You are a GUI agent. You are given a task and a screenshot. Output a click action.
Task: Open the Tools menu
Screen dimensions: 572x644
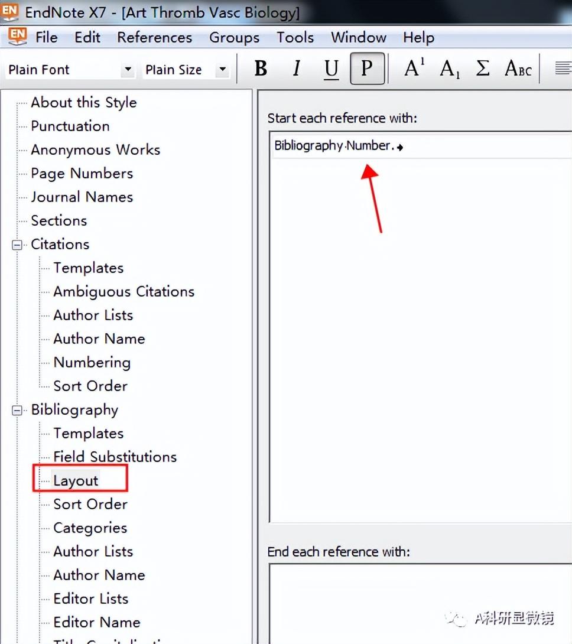coord(295,37)
